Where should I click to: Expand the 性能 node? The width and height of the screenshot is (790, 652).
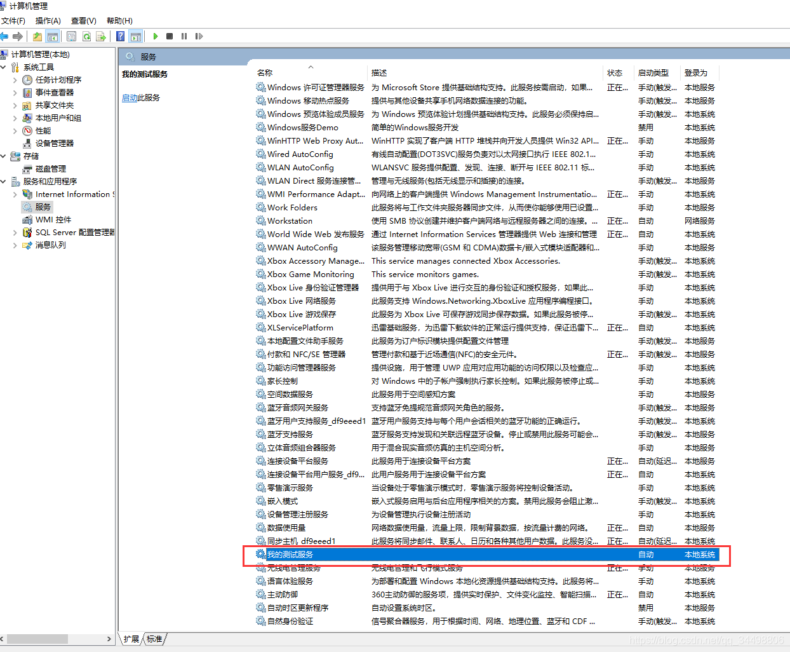[x=15, y=131]
